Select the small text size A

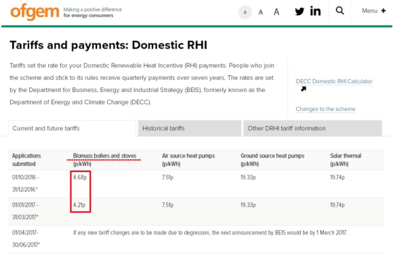coord(245,12)
